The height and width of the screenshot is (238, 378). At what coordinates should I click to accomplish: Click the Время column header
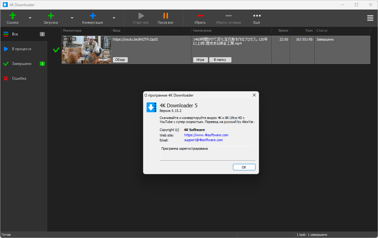click(281, 30)
